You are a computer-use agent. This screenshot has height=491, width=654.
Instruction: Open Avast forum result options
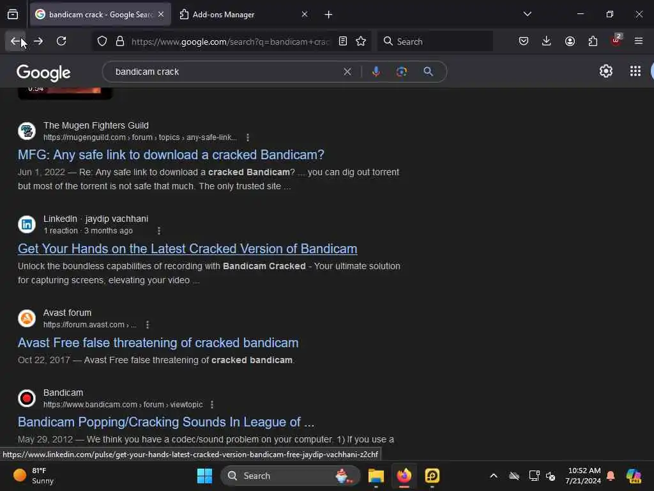click(x=148, y=324)
